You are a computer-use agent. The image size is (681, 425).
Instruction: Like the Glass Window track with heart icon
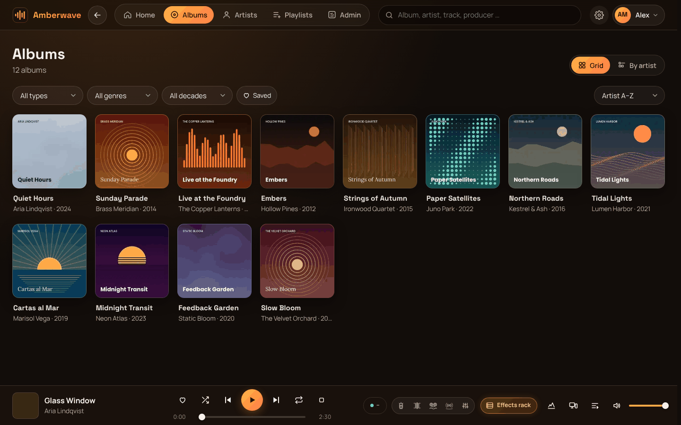[x=183, y=400]
